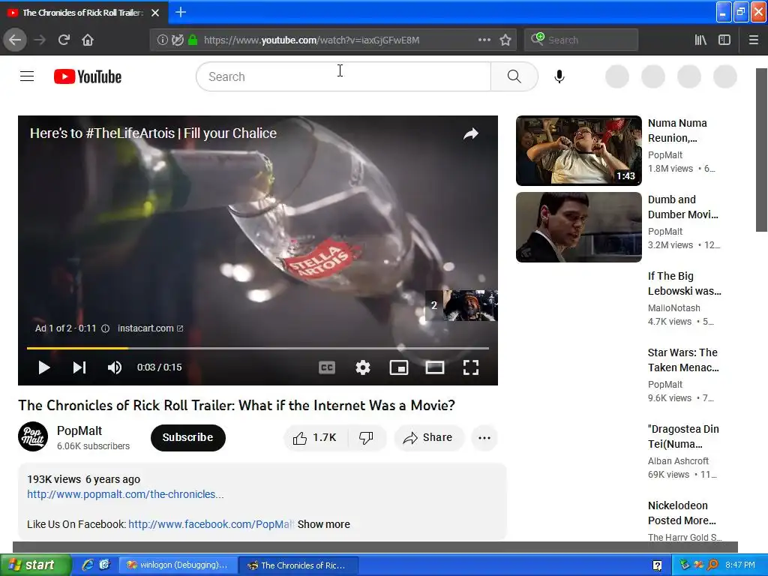This screenshot has height=576, width=768.
Task: Skip to next video button
Action: click(79, 367)
